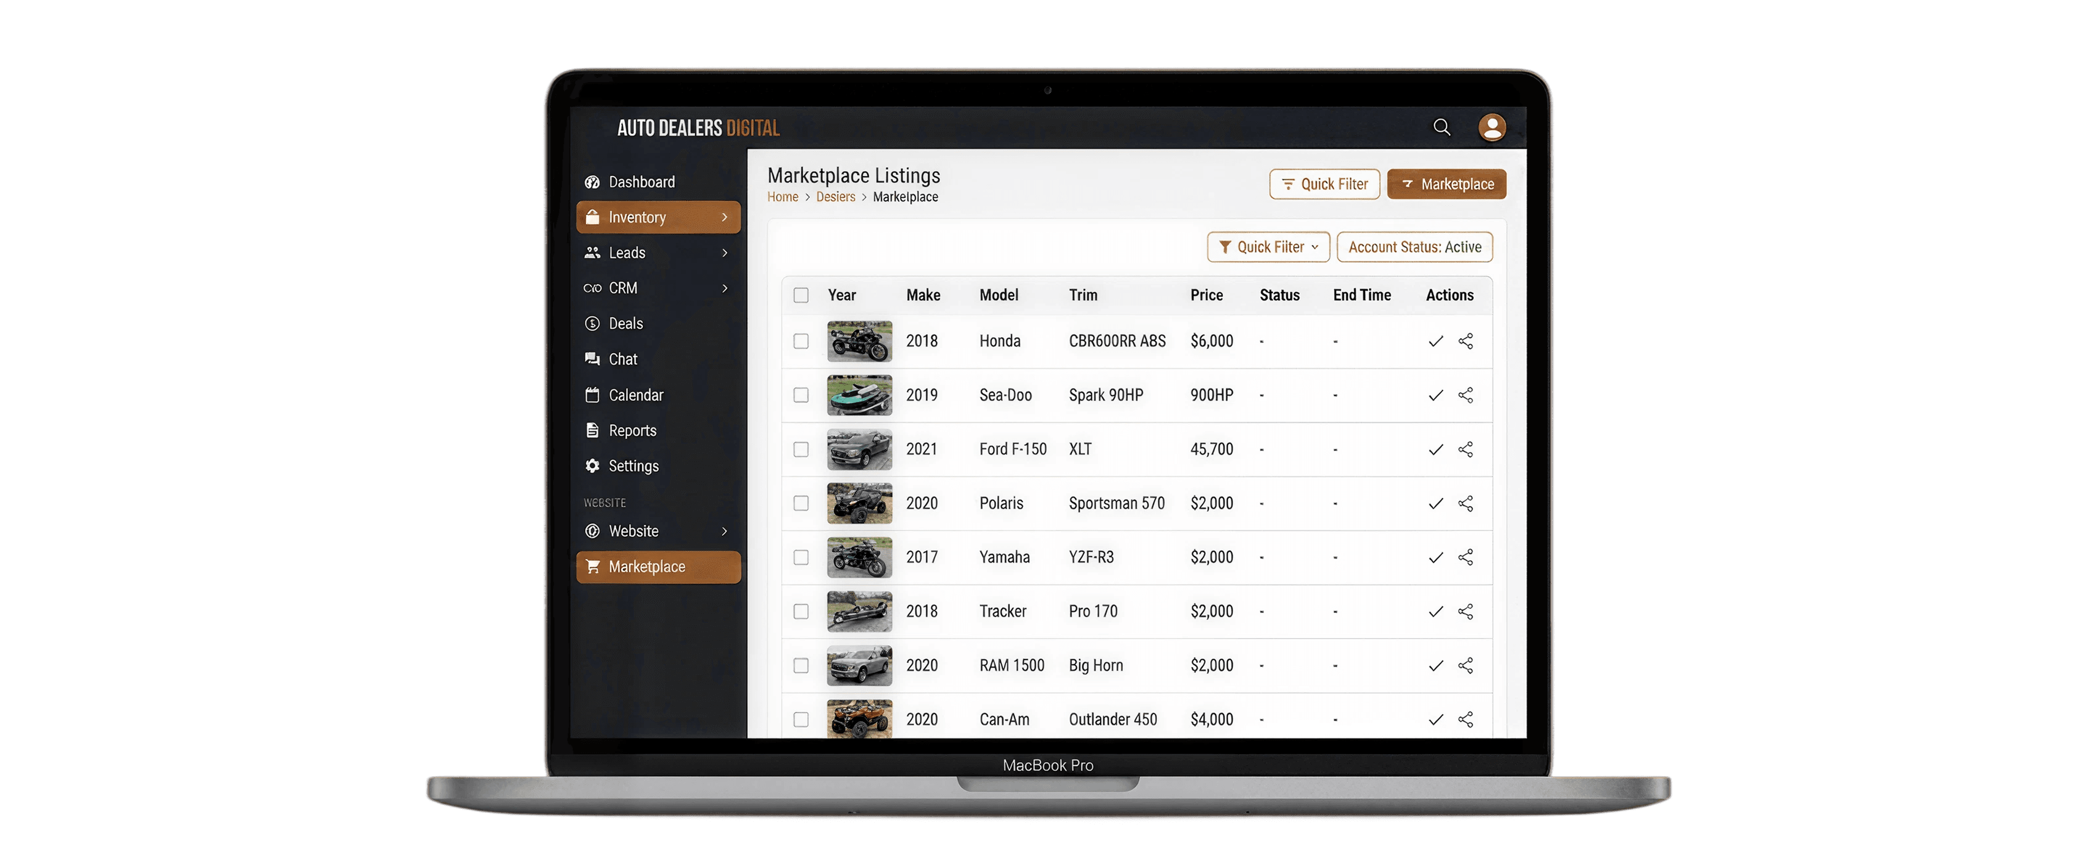Open the Sea-Doo jet ski thumbnail
This screenshot has height=865, width=2076.
click(x=859, y=395)
